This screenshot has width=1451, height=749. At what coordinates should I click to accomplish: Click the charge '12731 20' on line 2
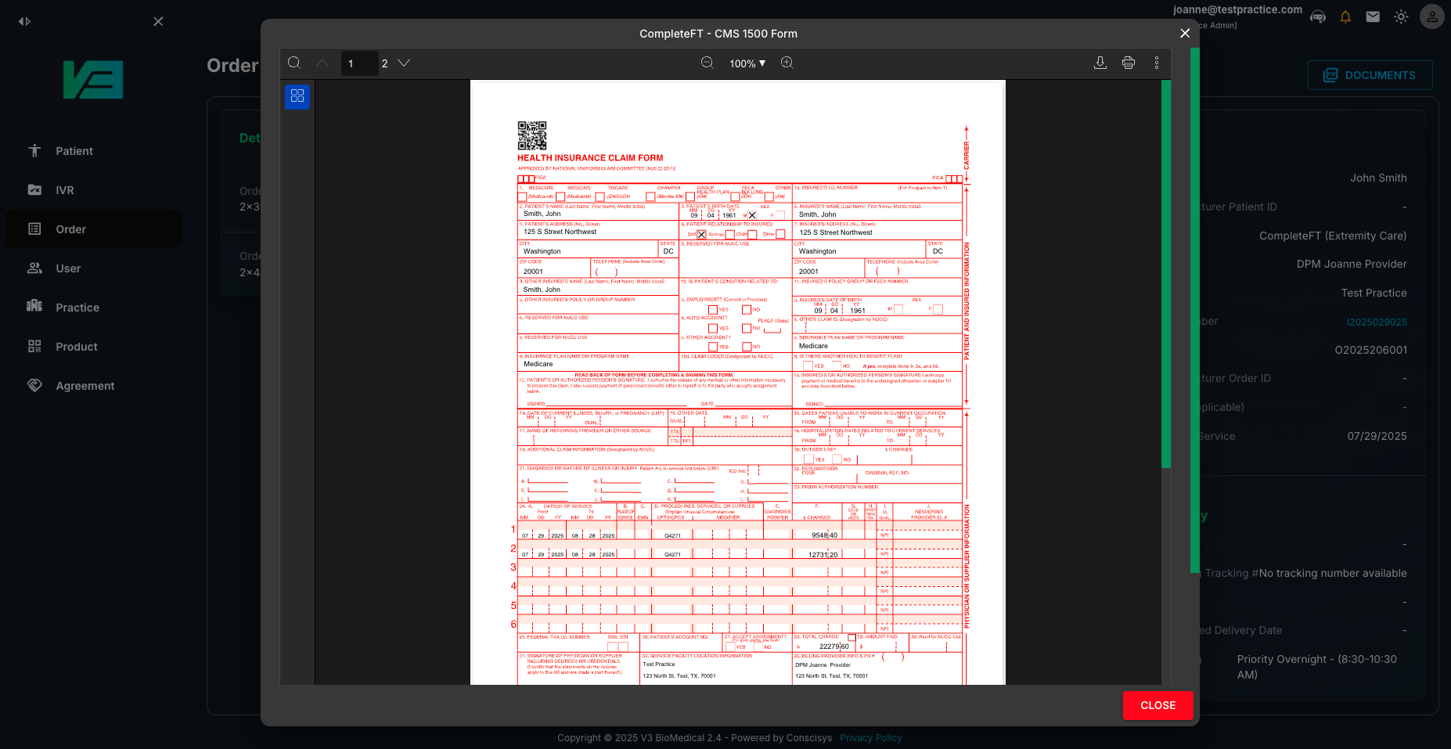point(823,554)
